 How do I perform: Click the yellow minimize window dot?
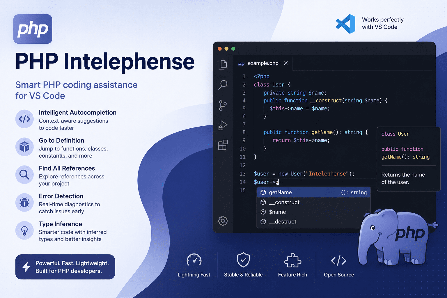point(226,49)
